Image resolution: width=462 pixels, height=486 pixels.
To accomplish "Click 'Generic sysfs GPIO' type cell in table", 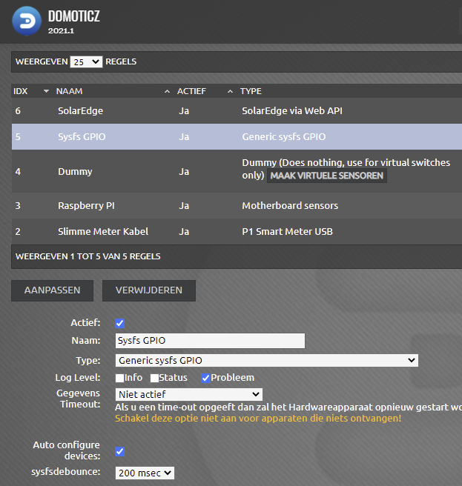I will click(x=284, y=136).
